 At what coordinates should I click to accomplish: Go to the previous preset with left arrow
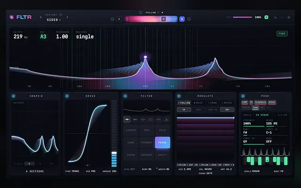41,17
